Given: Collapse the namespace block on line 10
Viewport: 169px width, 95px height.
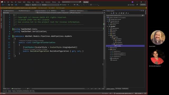Looking at the screenshot, I should (14, 36).
